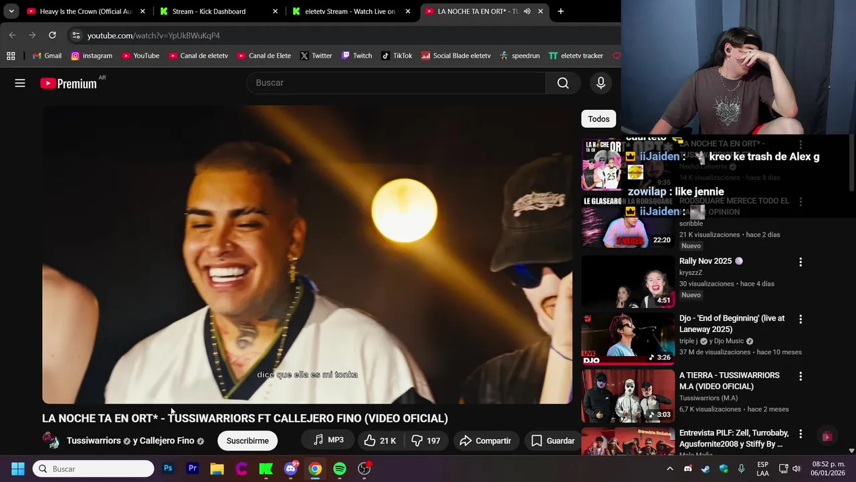Share the video with Compartir
The width and height of the screenshot is (856, 482).
486,440
